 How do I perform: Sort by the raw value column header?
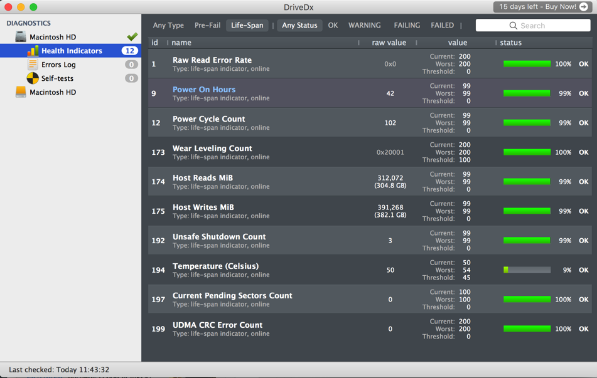[389, 43]
